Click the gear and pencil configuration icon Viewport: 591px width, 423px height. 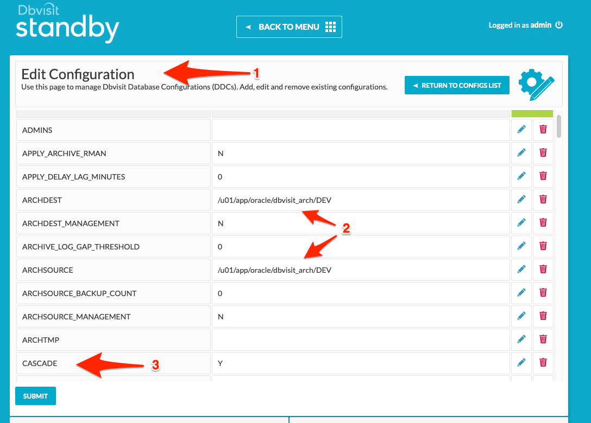pos(536,85)
